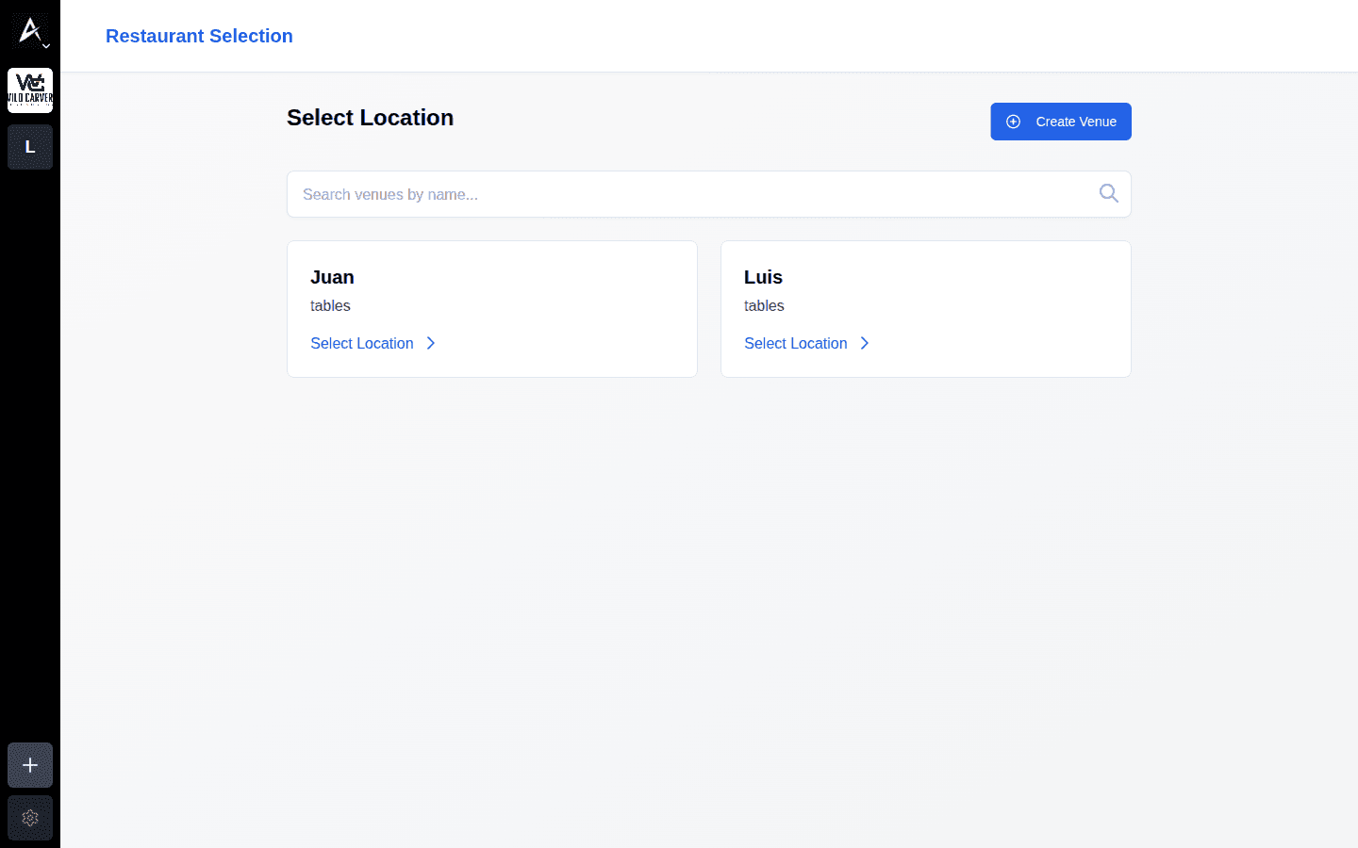Open the Juan venue card
1358x848 pixels.
[x=492, y=309]
